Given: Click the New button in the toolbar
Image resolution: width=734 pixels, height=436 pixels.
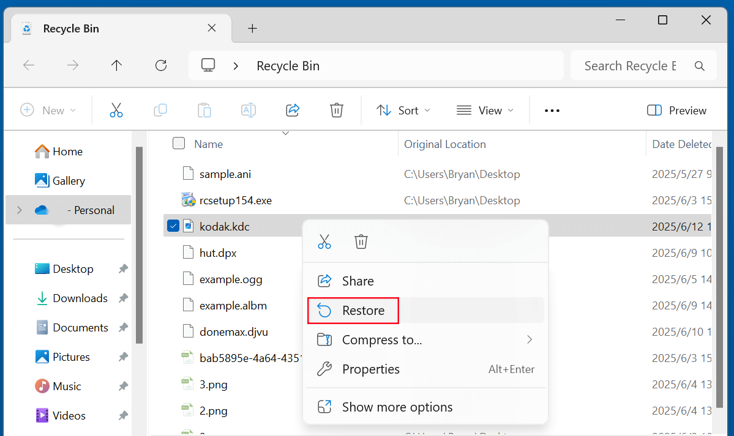Looking at the screenshot, I should (x=48, y=110).
